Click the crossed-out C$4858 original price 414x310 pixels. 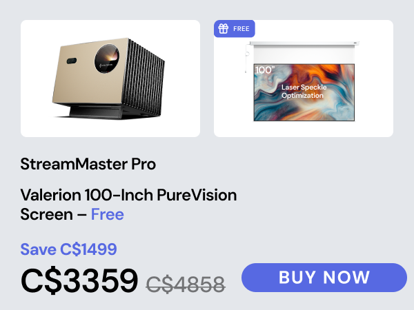tap(186, 285)
